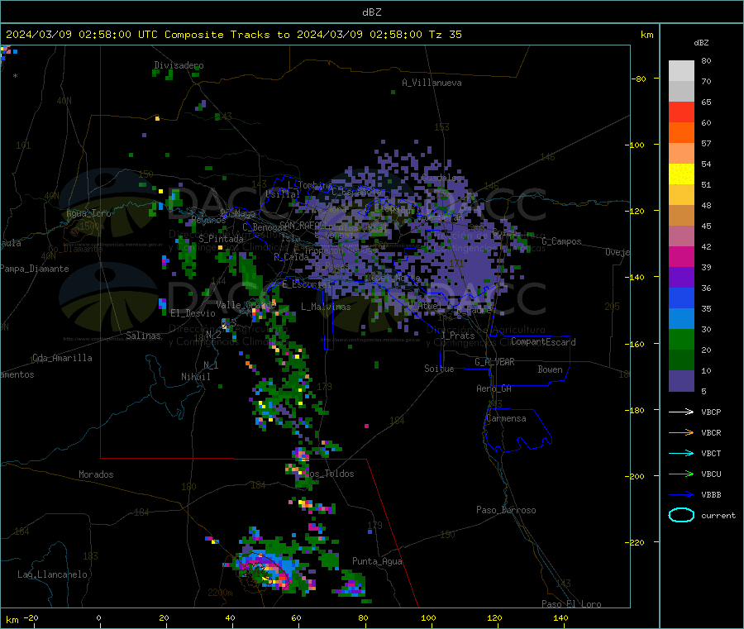Viewport: 744px width, 629px height.
Task: Click the 'dBZ' title at top
Action: 371,12
